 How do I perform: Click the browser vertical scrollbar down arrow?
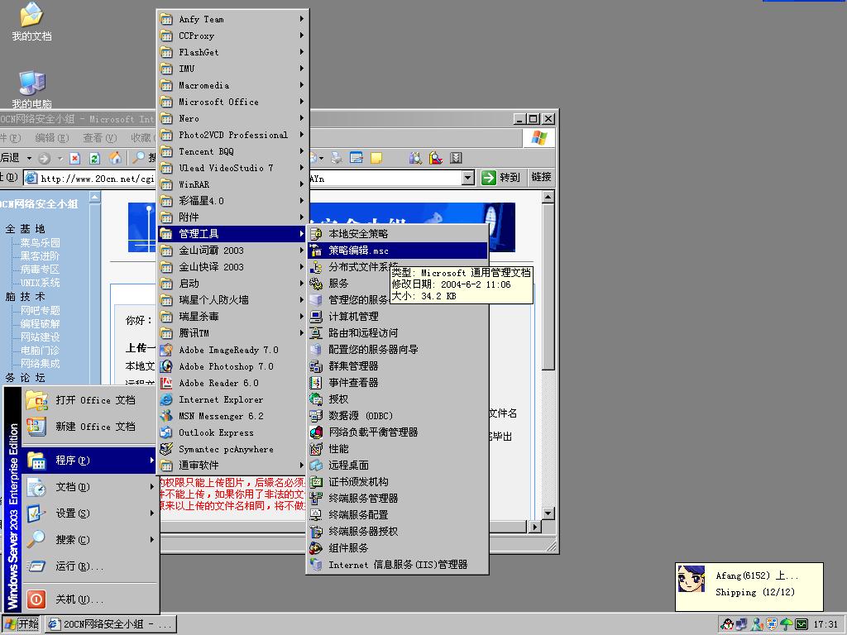(x=548, y=513)
